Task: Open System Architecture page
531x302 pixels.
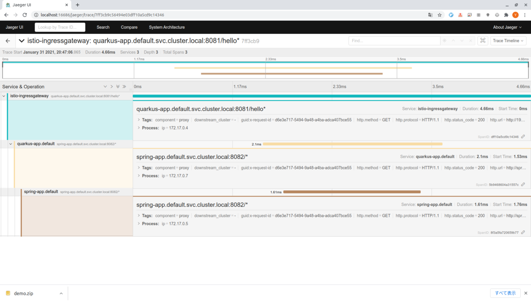Action: click(167, 27)
